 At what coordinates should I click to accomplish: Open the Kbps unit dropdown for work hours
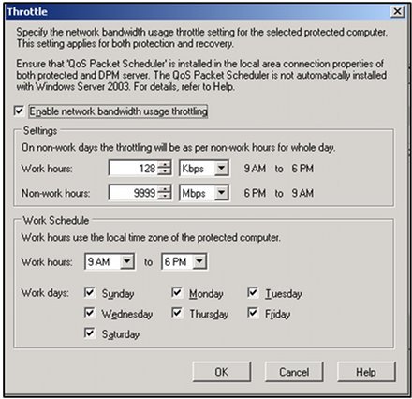221,168
